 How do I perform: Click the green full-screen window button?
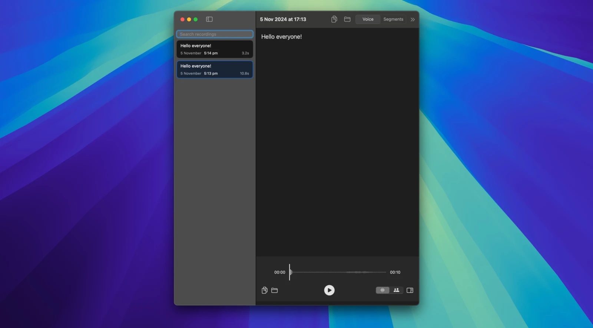click(196, 19)
